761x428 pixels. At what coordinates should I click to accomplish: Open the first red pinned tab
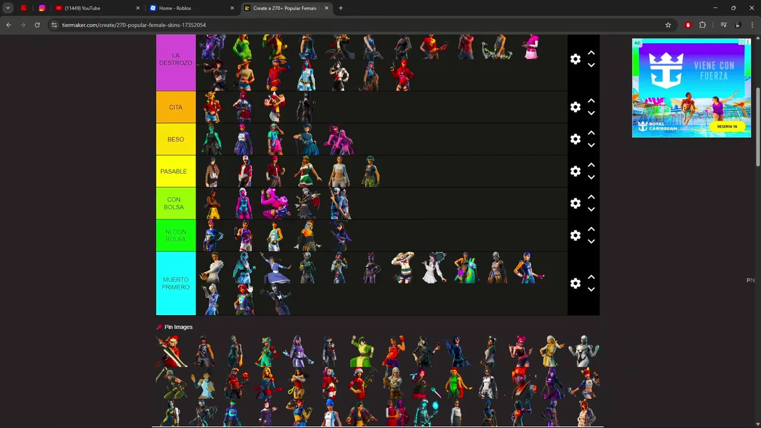tap(24, 8)
